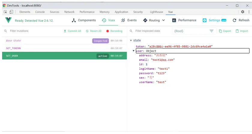The image size is (252, 134).
Task: Click the loginName property row
Action: click(154, 69)
